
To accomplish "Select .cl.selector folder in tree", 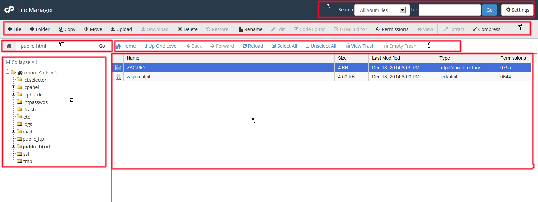I will click(x=35, y=80).
